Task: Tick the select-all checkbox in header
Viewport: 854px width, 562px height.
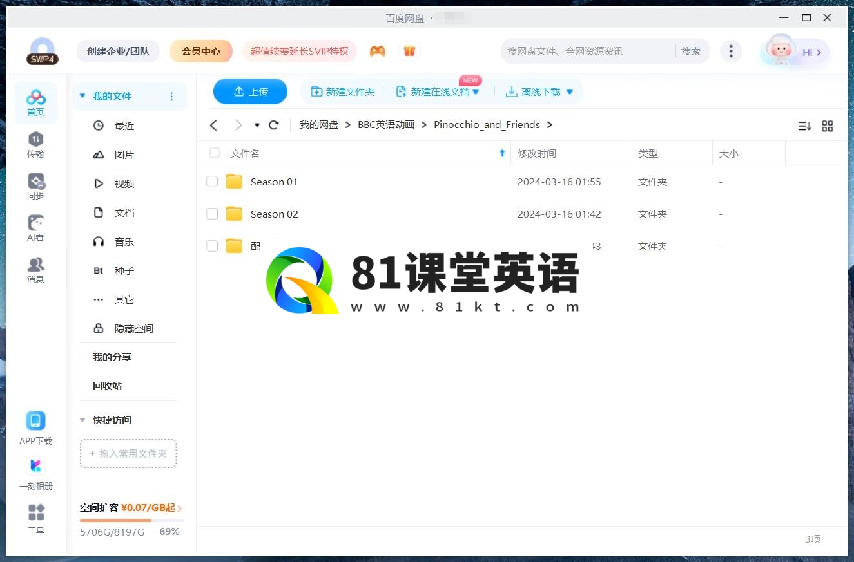Action: tap(215, 153)
